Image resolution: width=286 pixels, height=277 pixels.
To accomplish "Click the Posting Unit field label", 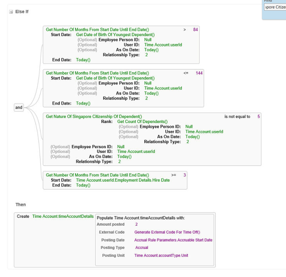I will click(x=113, y=255).
